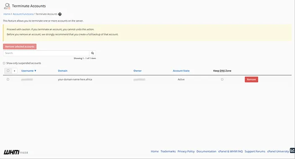295x159 pixels.
Task: Go to Home breadcrumb link
Action: [7, 14]
